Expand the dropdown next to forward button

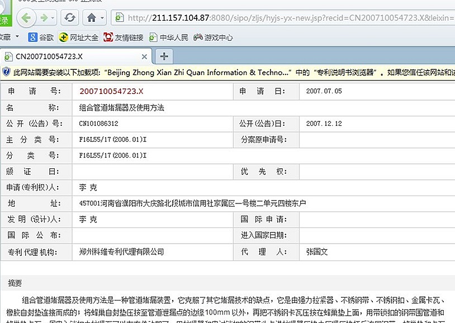tap(53, 18)
